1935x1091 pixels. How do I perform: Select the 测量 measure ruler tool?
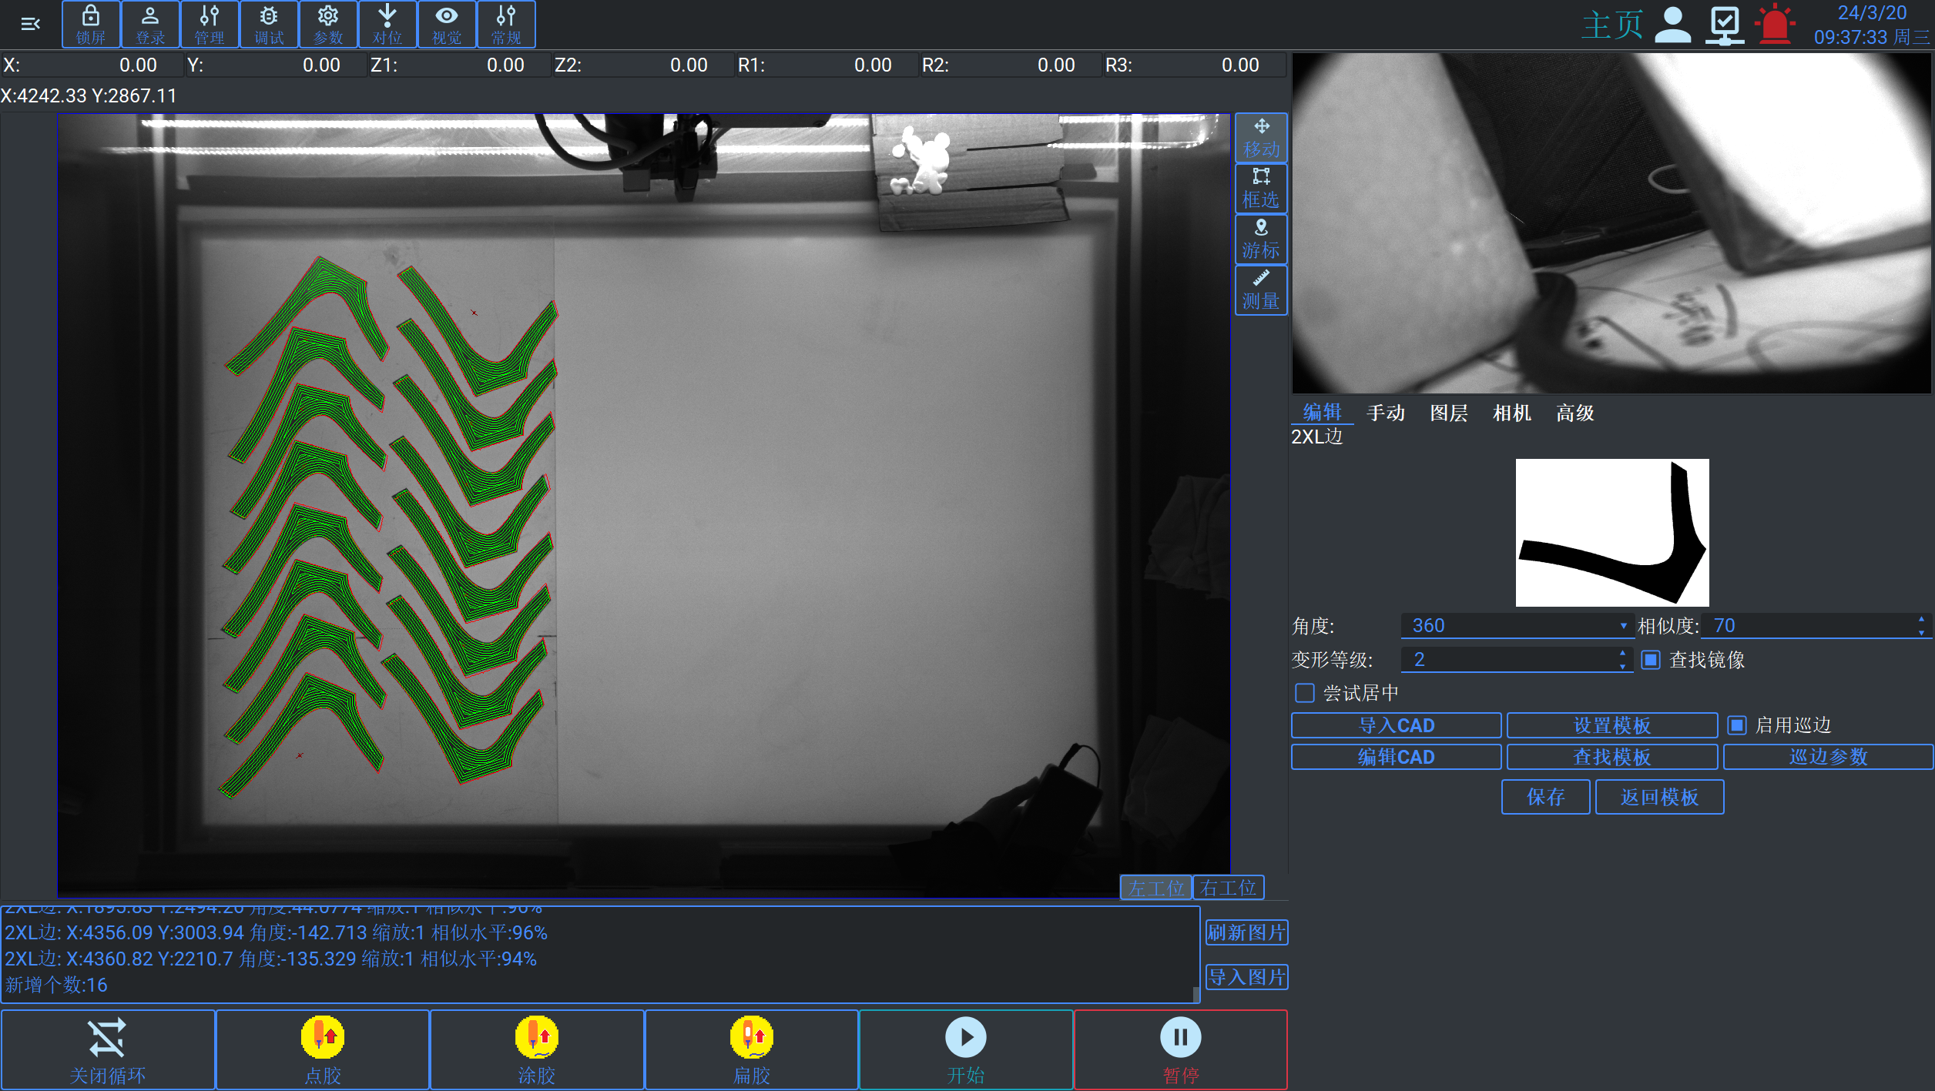point(1261,290)
